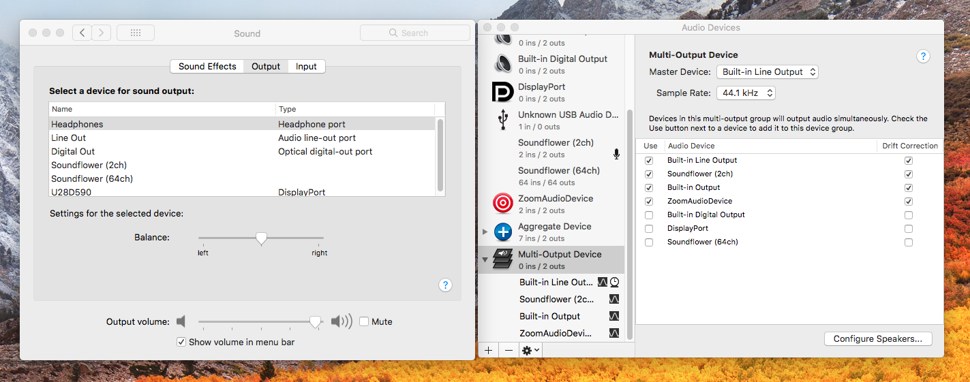Screen dimensions: 970x382
Task: Click the loud volume speaker icon
Action: [x=342, y=321]
